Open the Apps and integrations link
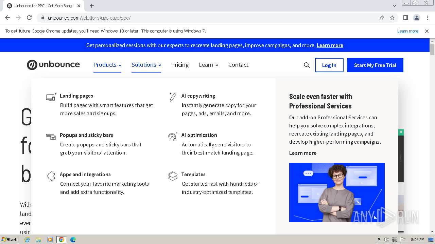The height and width of the screenshot is (244, 435). point(85,175)
